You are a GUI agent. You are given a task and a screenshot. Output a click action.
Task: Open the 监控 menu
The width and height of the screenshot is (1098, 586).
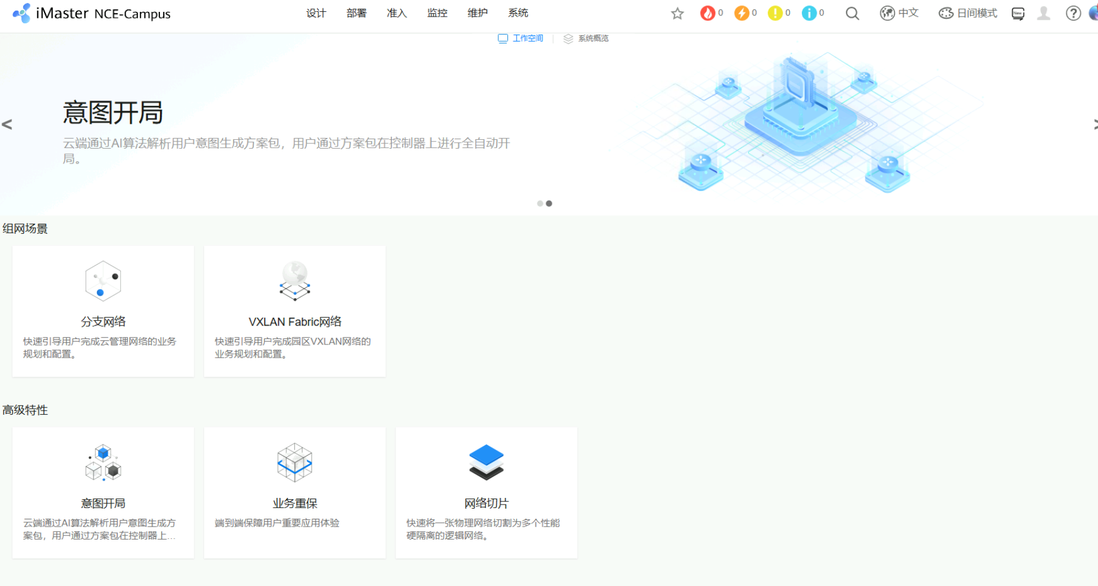click(x=437, y=13)
